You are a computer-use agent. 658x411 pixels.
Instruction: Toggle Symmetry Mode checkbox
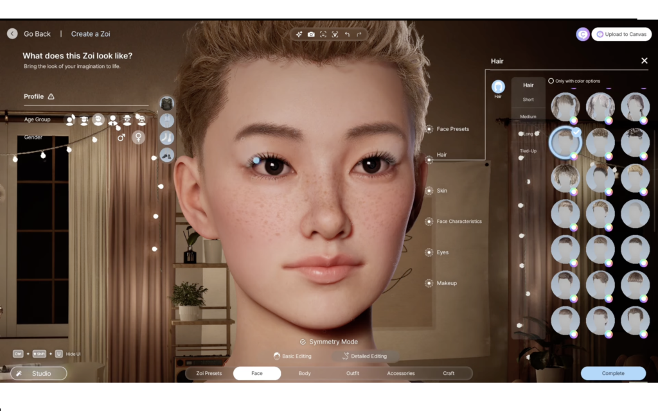(x=303, y=342)
